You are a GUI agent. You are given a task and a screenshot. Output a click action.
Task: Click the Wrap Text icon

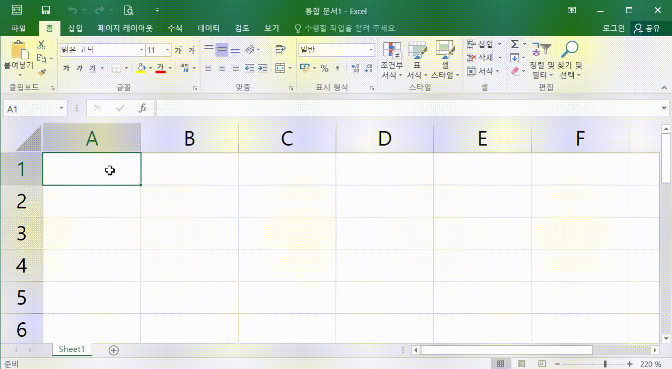point(281,50)
